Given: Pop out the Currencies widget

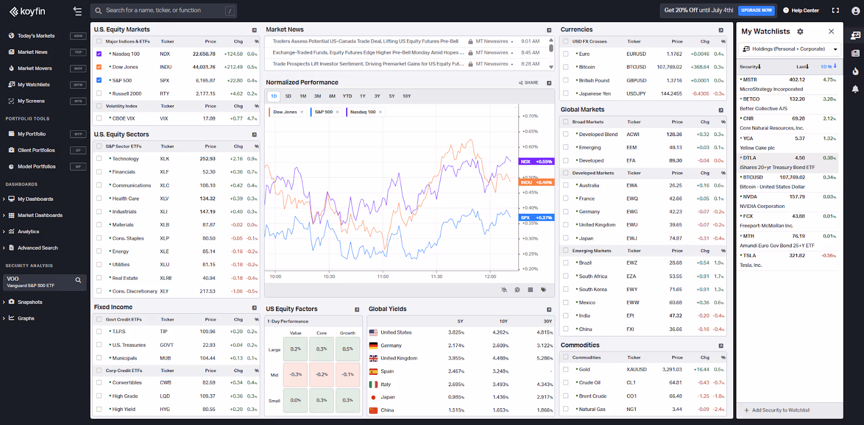Looking at the screenshot, I should pyautogui.click(x=721, y=30).
